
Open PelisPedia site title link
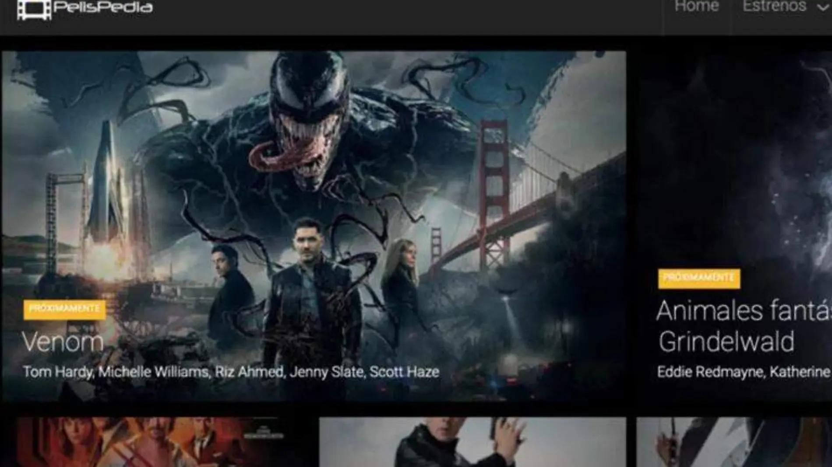click(103, 7)
